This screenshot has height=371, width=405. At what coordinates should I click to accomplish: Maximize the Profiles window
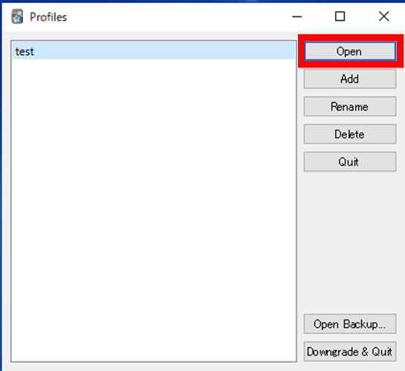coord(340,16)
